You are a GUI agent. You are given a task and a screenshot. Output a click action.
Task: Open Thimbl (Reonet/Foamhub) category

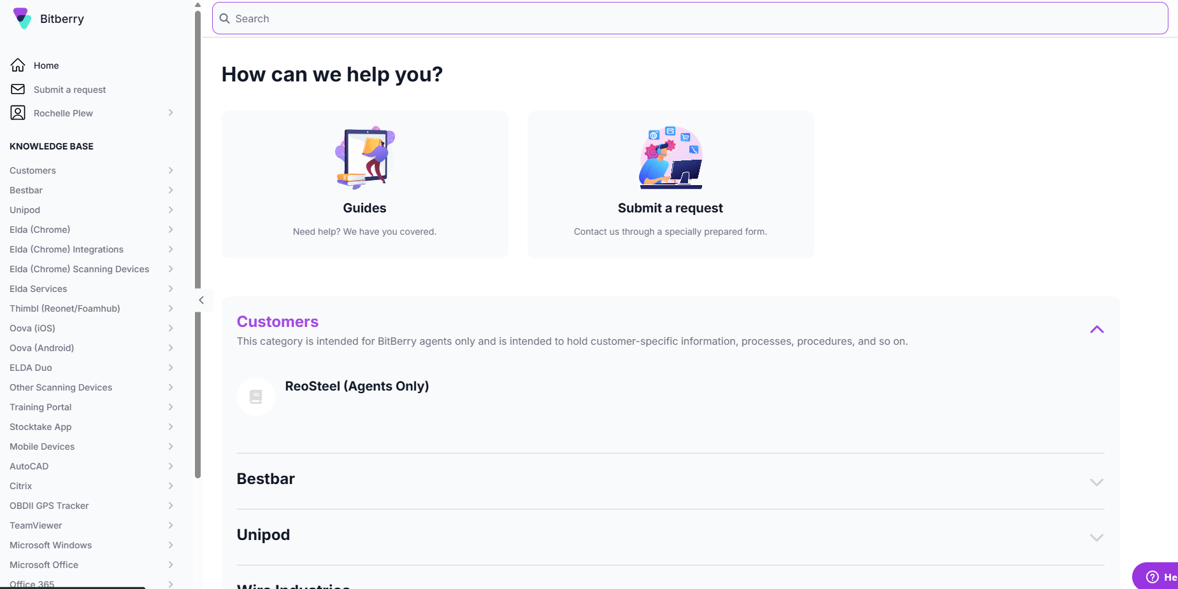click(x=65, y=308)
